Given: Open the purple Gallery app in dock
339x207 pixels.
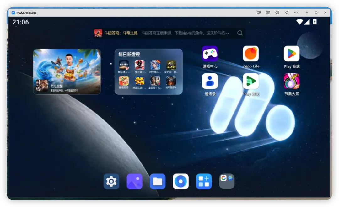Looking at the screenshot, I should click(134, 181).
